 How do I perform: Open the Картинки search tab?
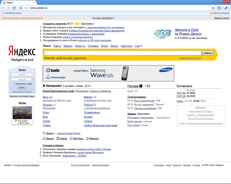coord(126,46)
